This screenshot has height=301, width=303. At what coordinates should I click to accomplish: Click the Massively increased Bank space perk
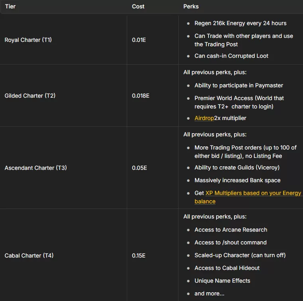tap(237, 180)
